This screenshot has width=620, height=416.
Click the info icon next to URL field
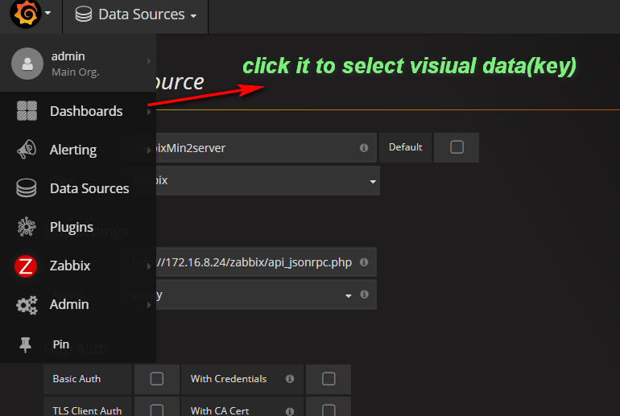[x=364, y=262]
